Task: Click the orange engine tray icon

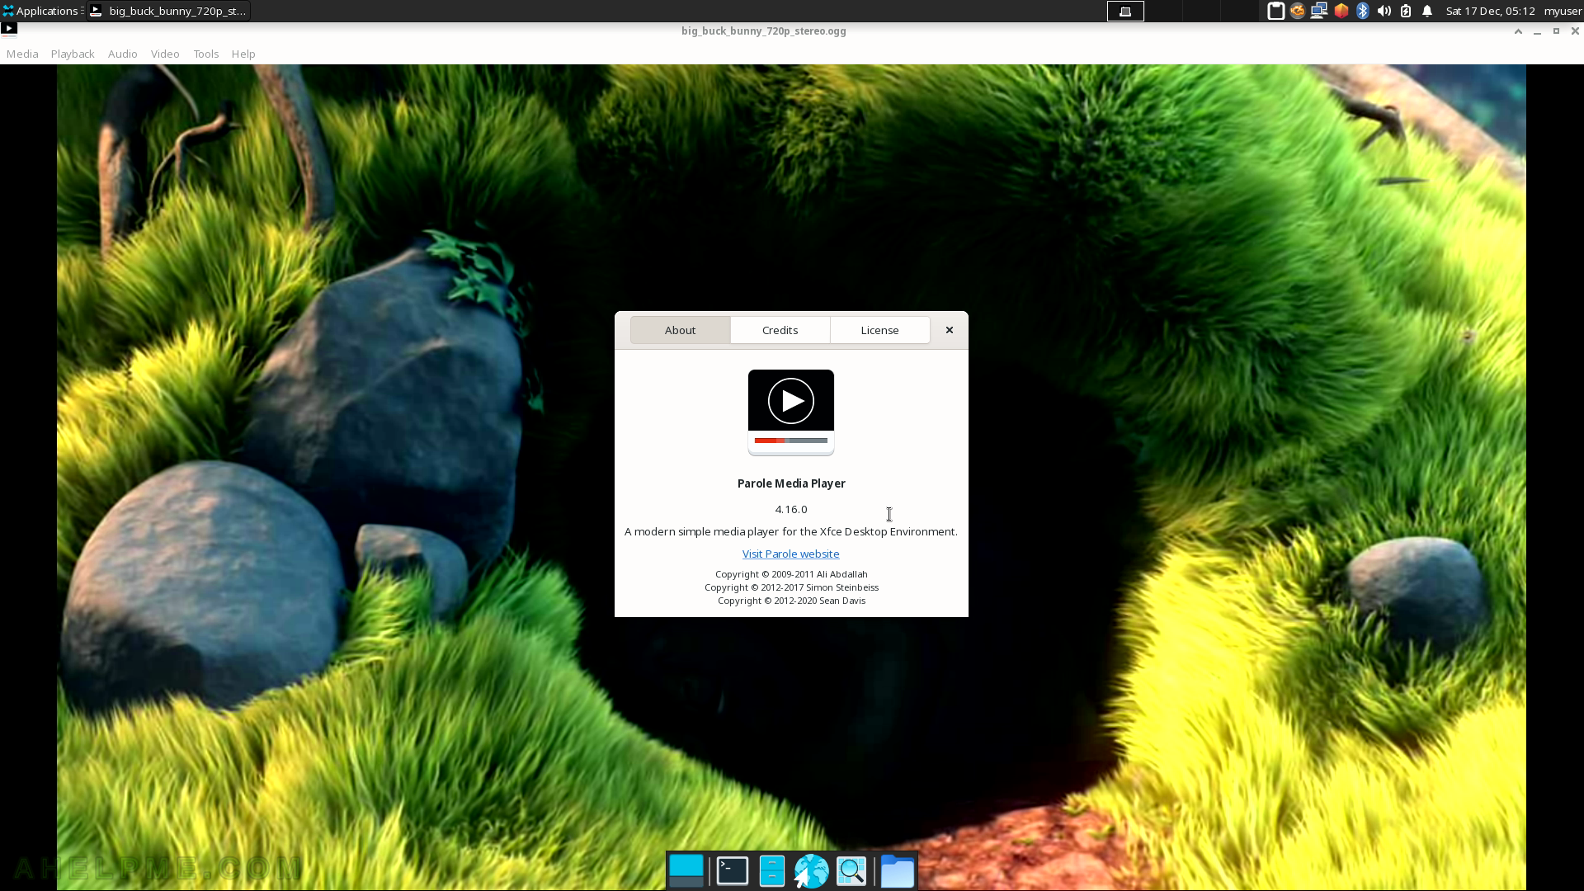Action: tap(1298, 11)
